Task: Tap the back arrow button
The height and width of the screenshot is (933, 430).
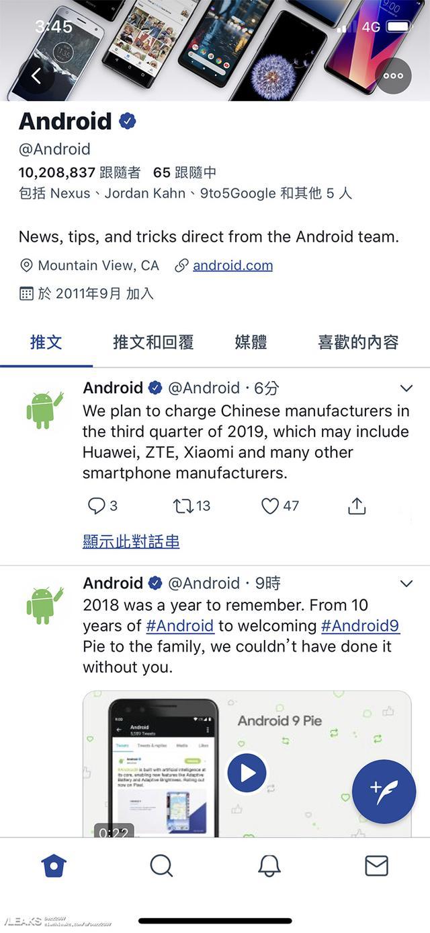Action: 37,75
